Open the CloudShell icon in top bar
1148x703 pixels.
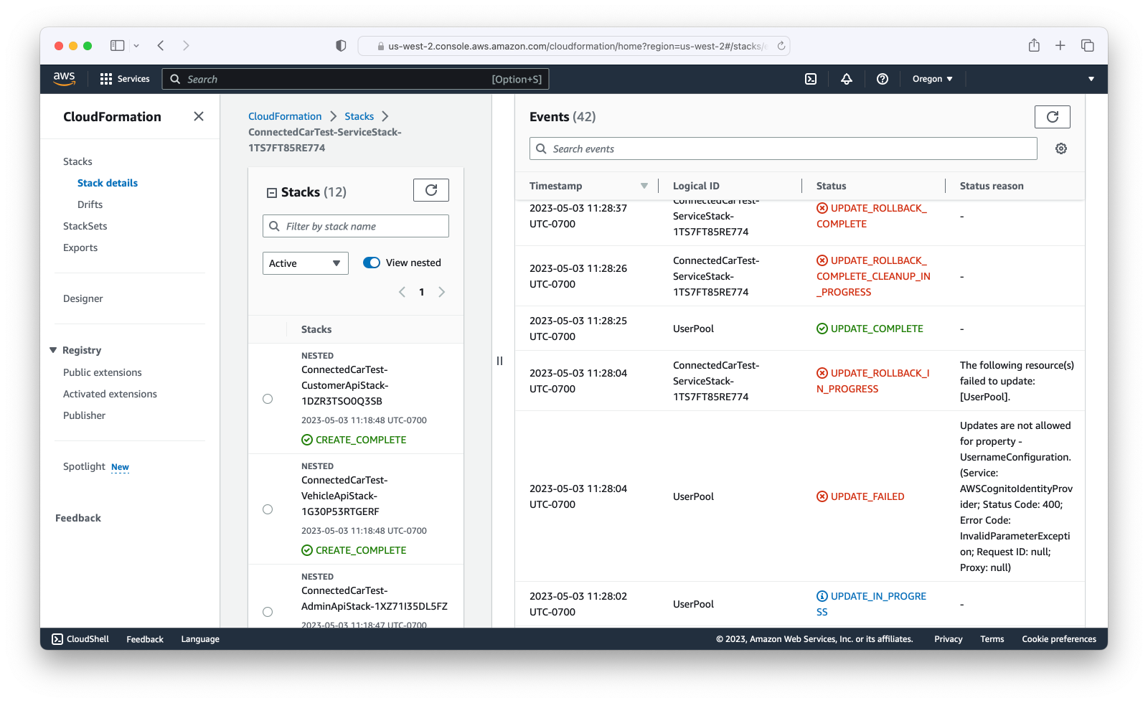click(x=811, y=79)
